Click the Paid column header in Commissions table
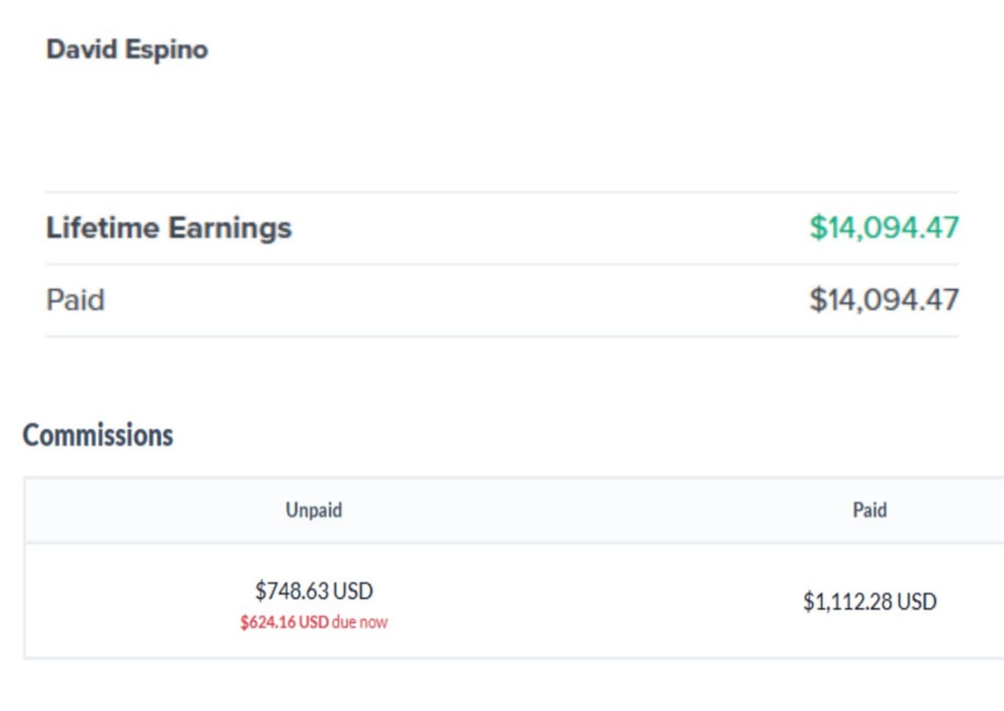This screenshot has height=711, width=1004. (x=870, y=510)
